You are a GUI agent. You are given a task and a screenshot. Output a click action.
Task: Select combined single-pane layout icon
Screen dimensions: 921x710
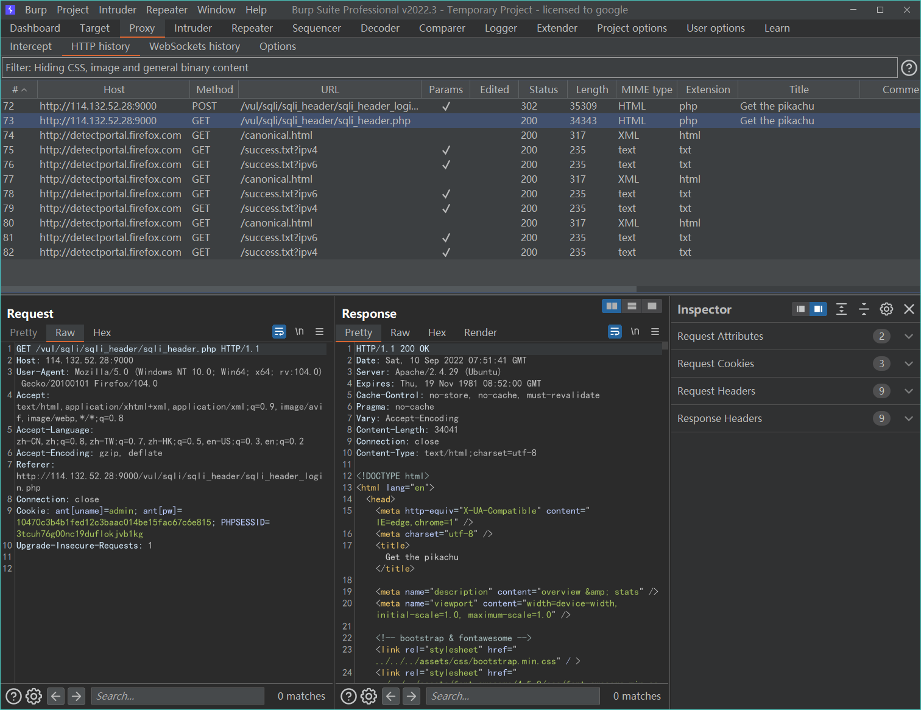pos(652,306)
